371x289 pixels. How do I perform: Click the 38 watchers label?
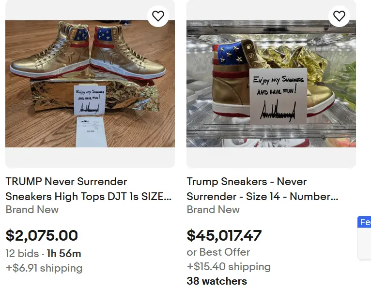[x=216, y=281]
